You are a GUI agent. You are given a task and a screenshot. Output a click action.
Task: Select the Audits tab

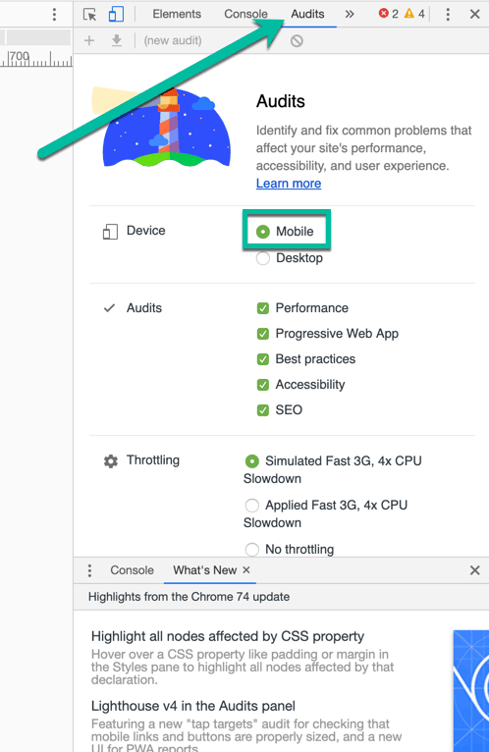(307, 15)
